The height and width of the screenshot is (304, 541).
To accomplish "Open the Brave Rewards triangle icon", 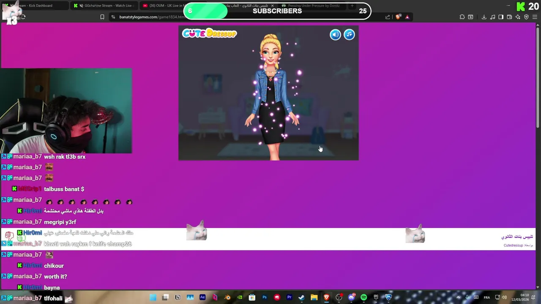I will coord(407,17).
